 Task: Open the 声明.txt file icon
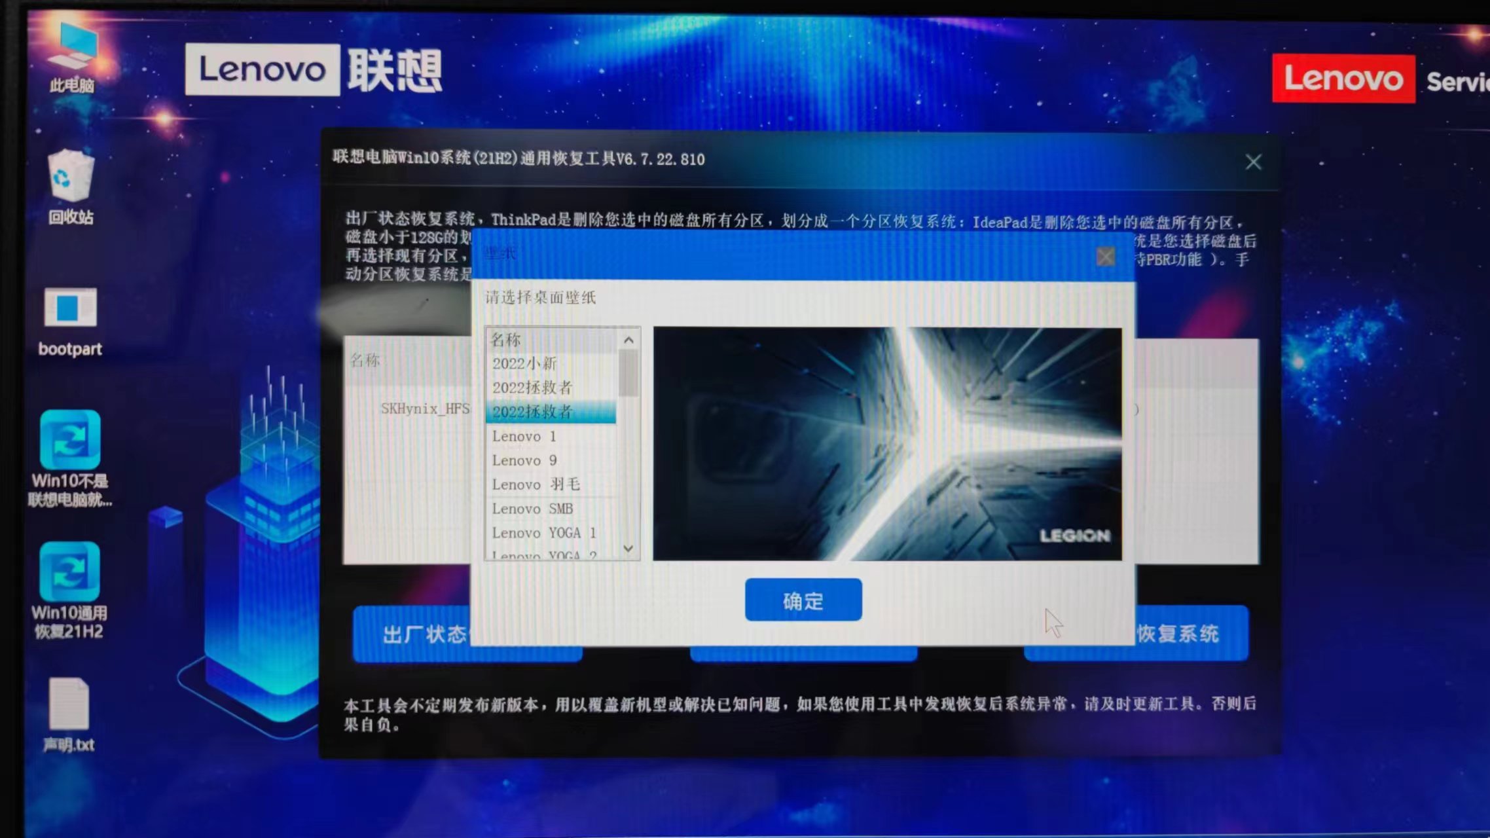tap(68, 715)
